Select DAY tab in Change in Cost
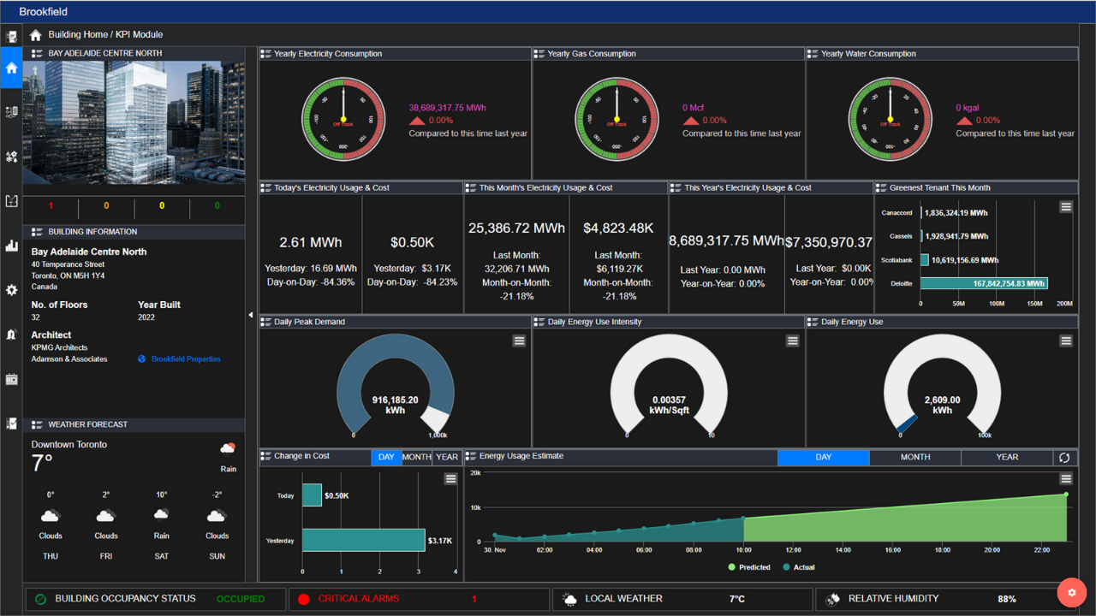This screenshot has width=1096, height=616. (386, 457)
